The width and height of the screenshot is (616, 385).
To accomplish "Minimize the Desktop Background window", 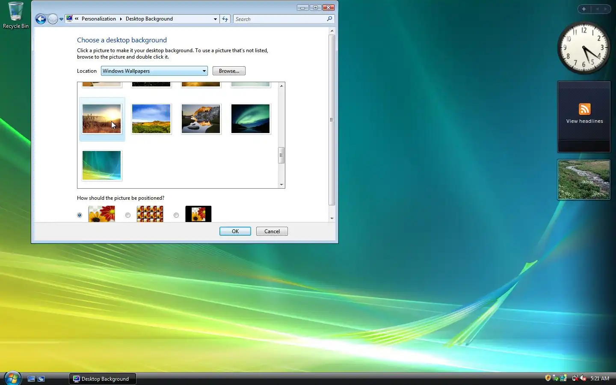I will pyautogui.click(x=303, y=7).
